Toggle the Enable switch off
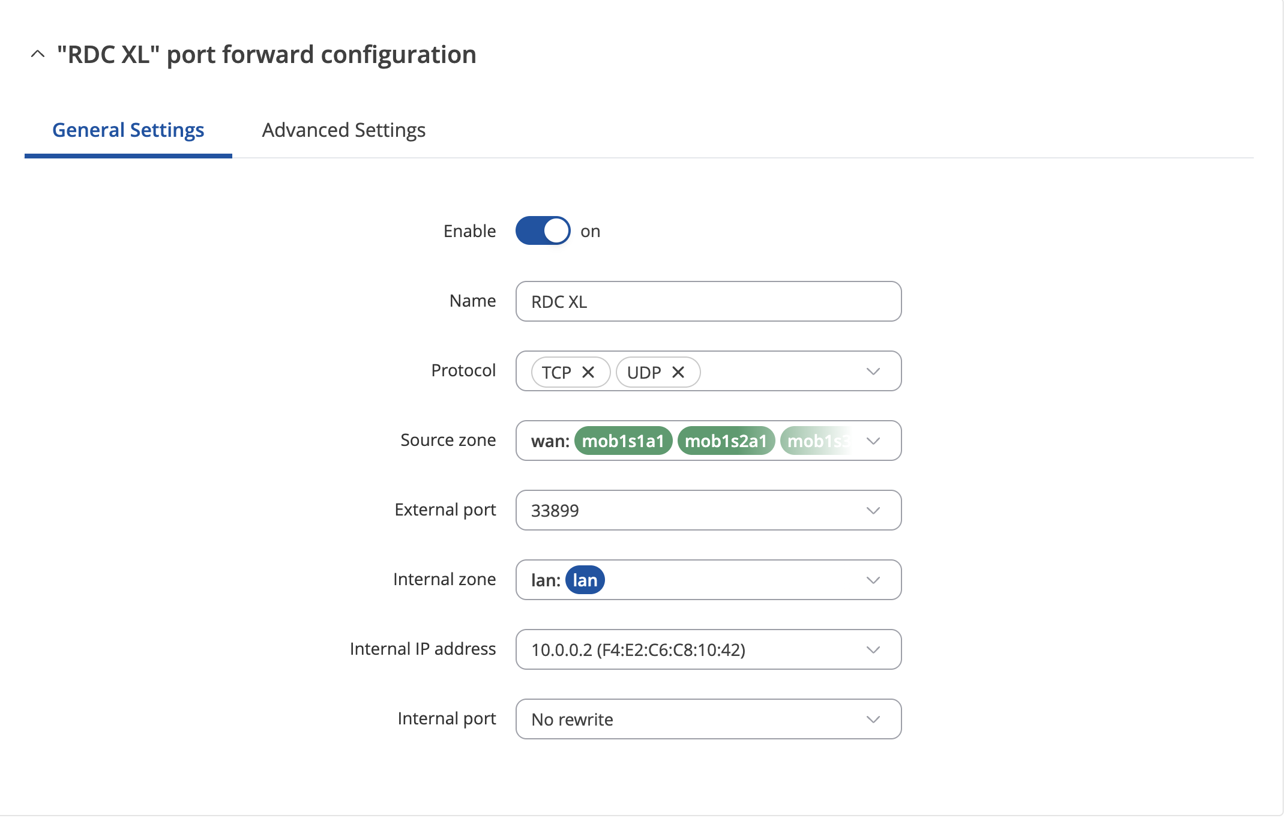Viewport: 1288px width, 821px height. (543, 230)
